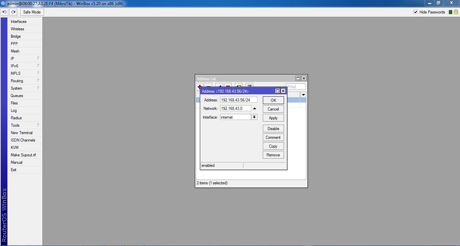This screenshot has height=246, width=460.
Task: Open the Address List column dropdown arrow
Action: coord(303,95)
